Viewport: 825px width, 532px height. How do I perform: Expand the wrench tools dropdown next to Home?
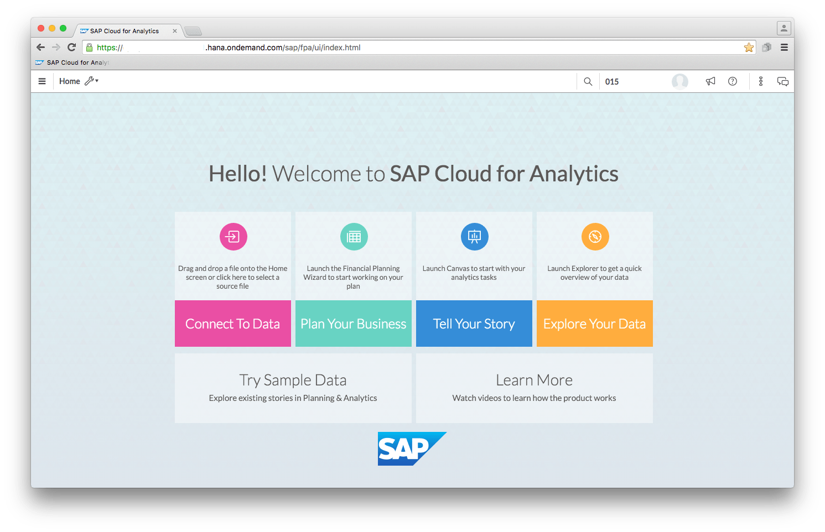tap(91, 81)
